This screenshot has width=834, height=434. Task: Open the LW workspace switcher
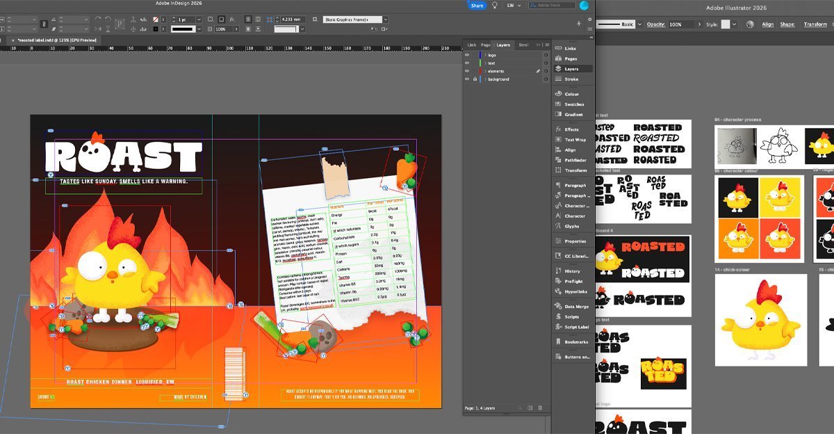point(515,6)
